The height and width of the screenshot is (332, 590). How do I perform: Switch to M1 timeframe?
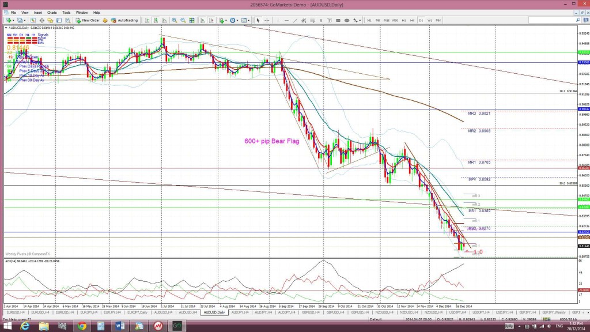coord(369,20)
